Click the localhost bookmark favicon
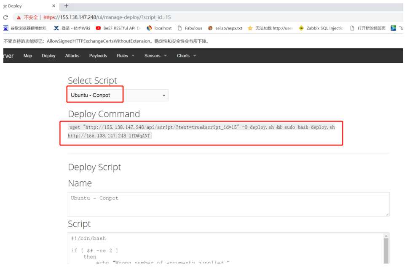The image size is (407, 272). (149, 28)
